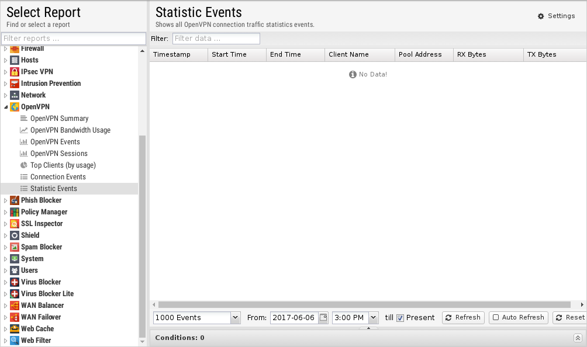Screen dimensions: 587x347
Task: Expand the Users tree node
Action: point(6,270)
